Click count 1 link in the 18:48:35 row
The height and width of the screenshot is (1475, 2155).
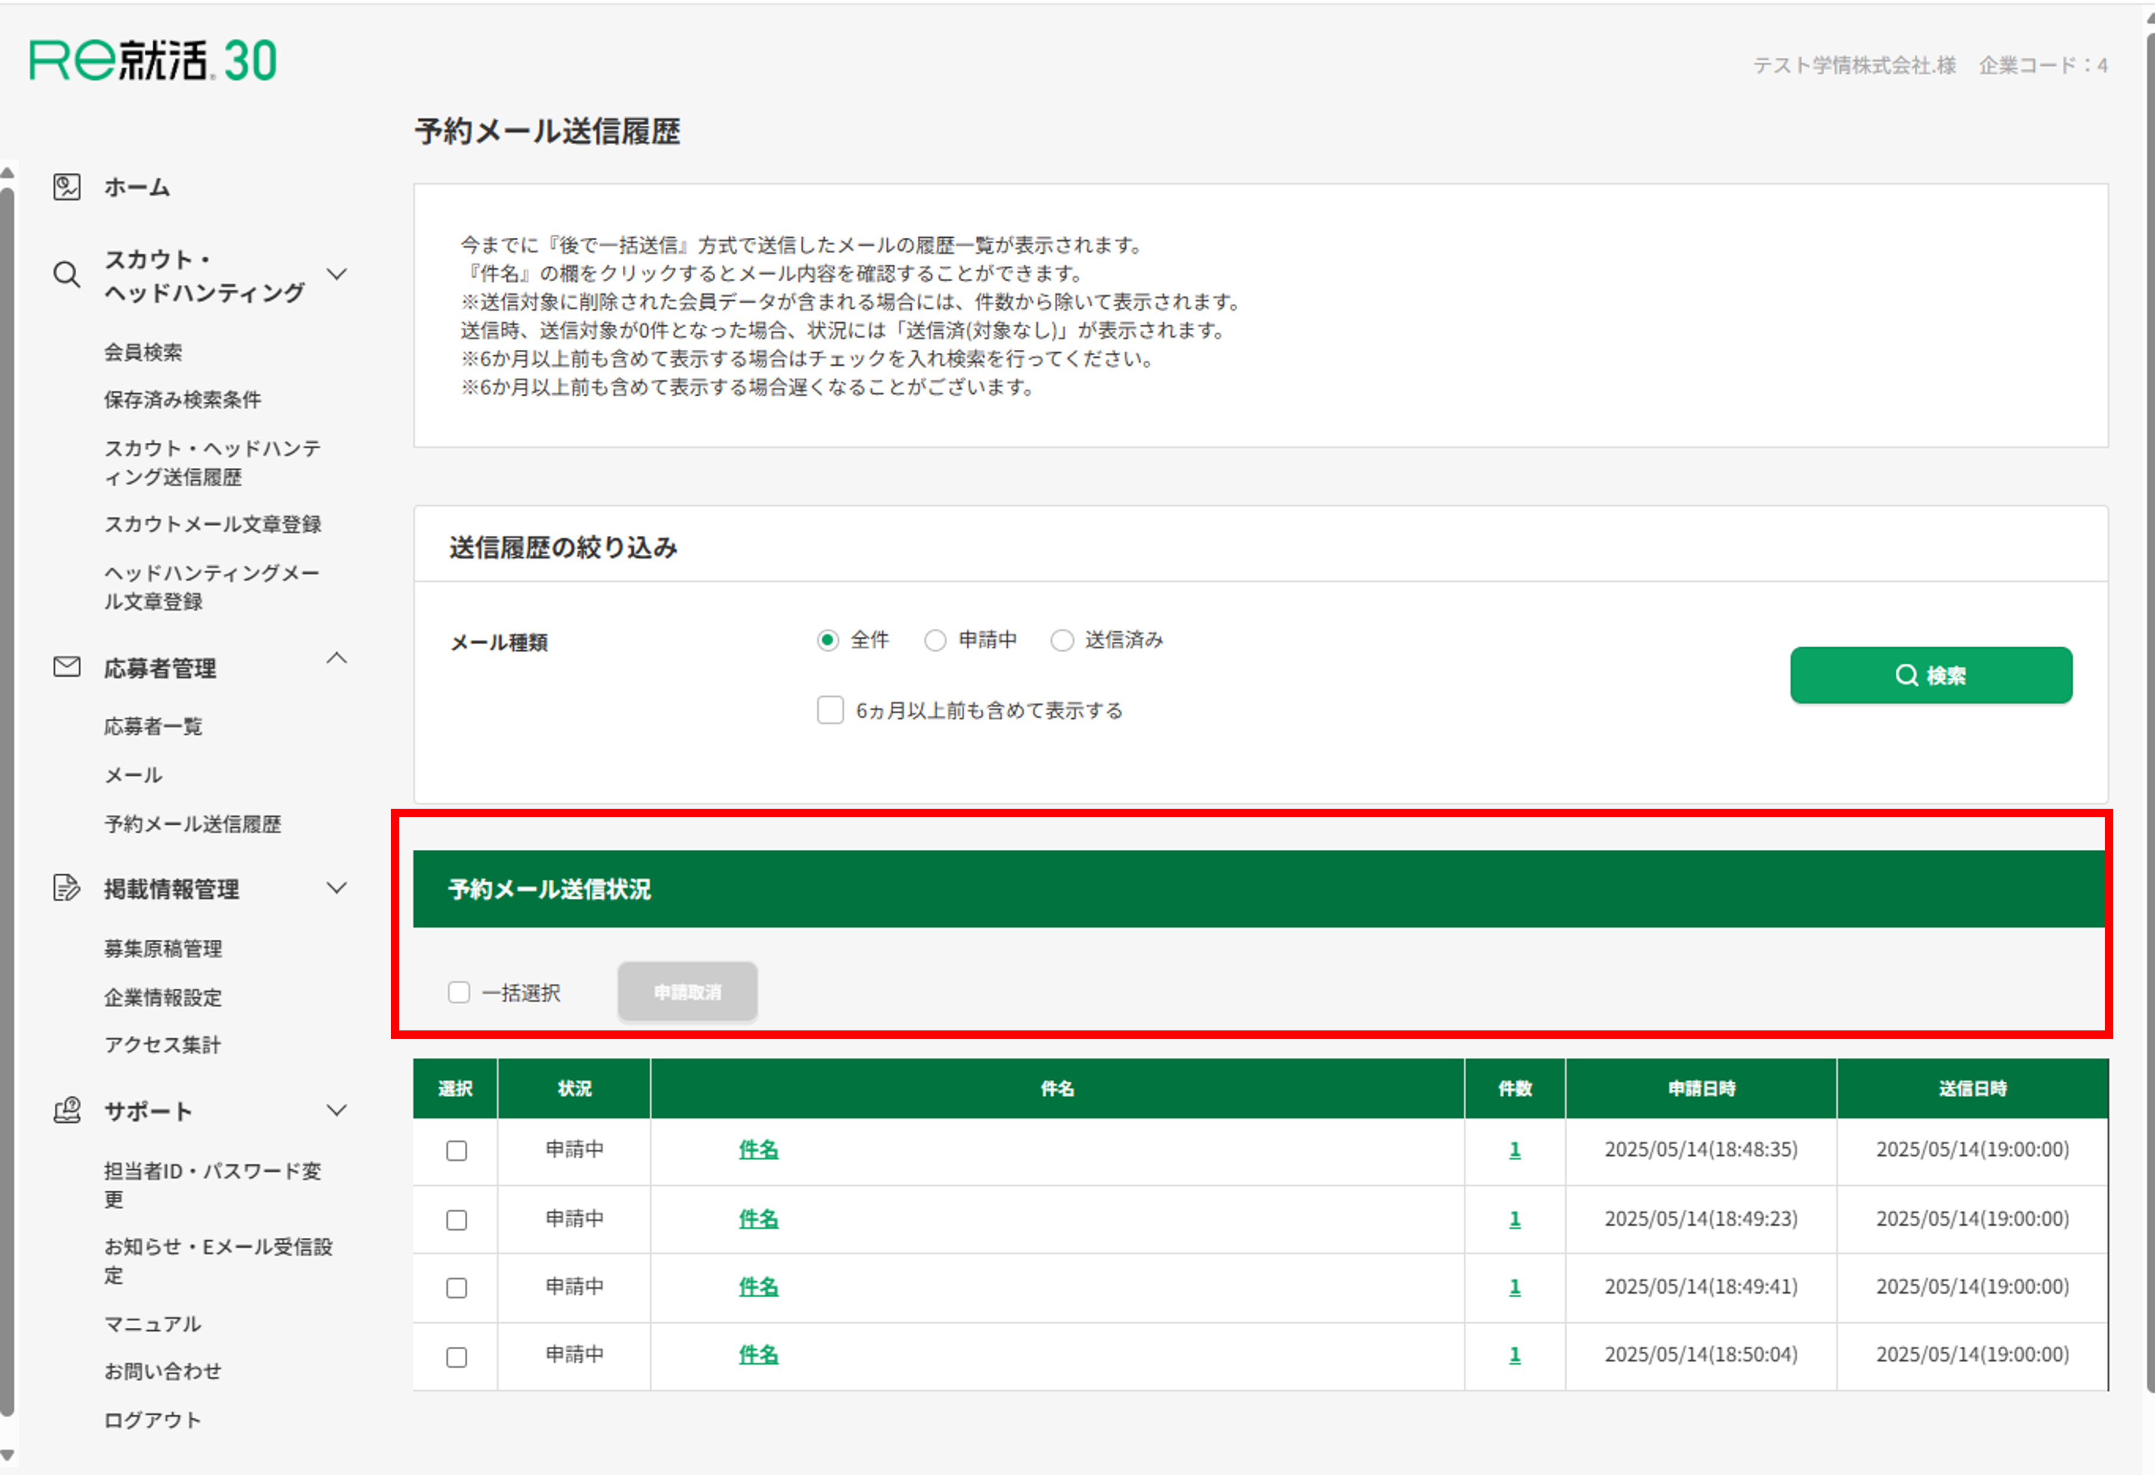click(1515, 1151)
